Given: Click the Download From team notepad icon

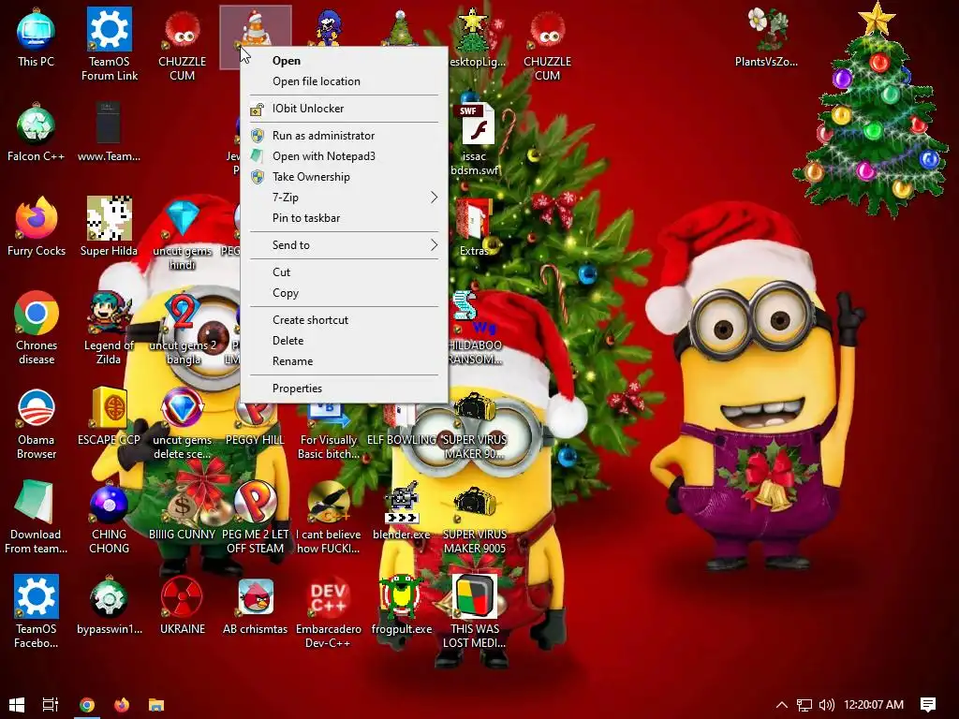Looking at the screenshot, I should (x=37, y=519).
